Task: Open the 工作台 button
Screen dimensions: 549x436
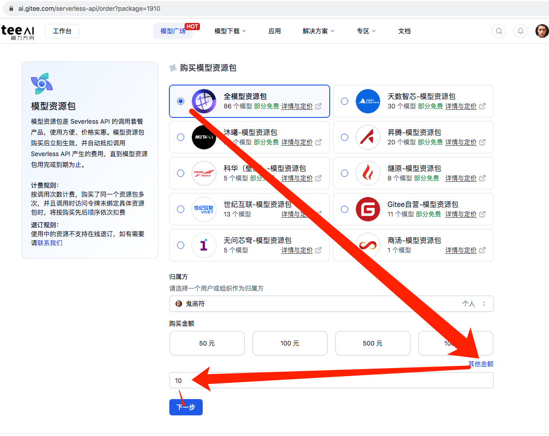Action: point(62,31)
